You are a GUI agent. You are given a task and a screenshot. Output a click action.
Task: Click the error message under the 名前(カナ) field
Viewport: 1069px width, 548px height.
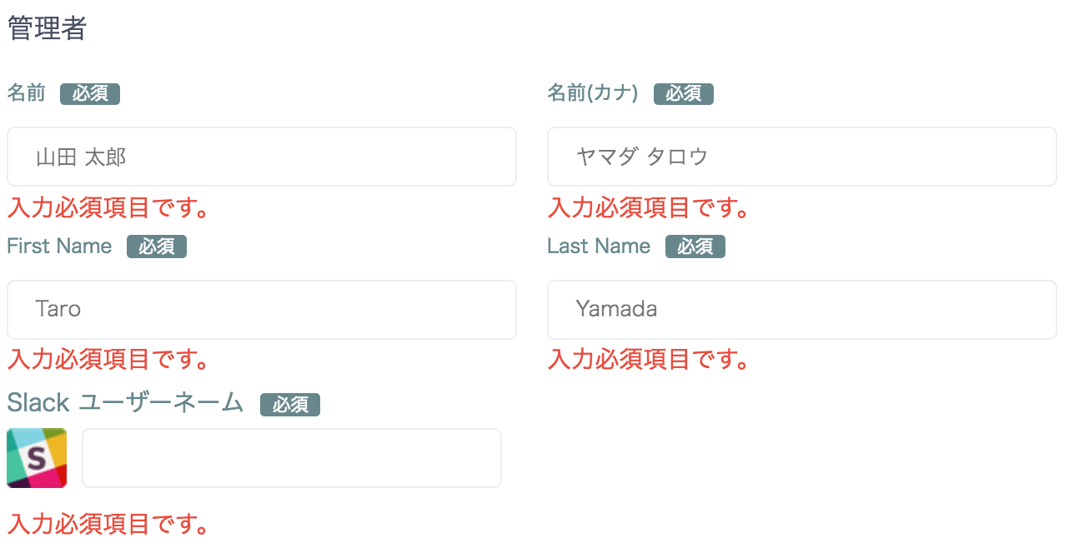648,207
